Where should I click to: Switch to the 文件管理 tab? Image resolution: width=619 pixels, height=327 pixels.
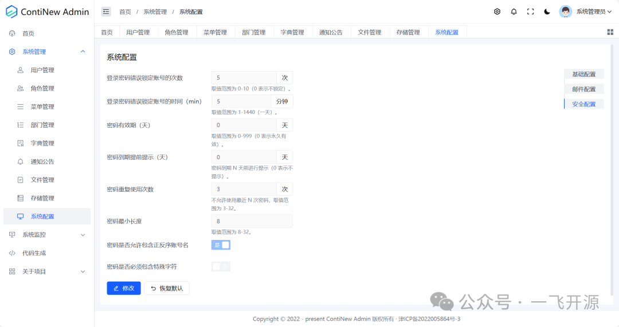click(x=370, y=32)
